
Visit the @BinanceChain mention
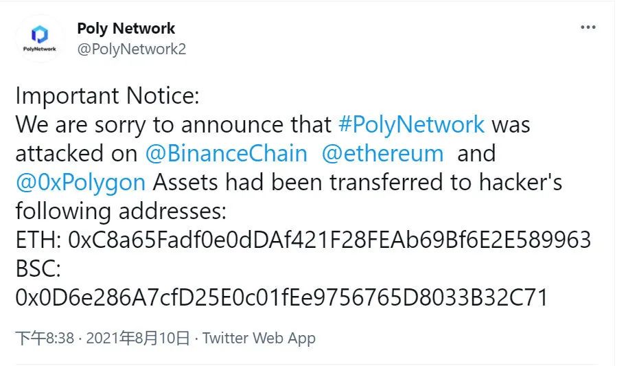(x=227, y=153)
